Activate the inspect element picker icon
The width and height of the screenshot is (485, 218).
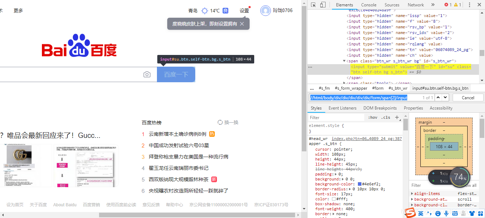tap(314, 5)
